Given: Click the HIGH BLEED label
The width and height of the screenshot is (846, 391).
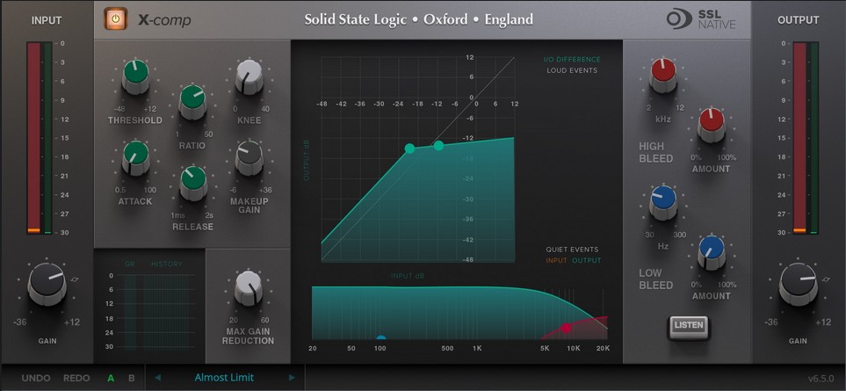Looking at the screenshot, I should click(656, 153).
